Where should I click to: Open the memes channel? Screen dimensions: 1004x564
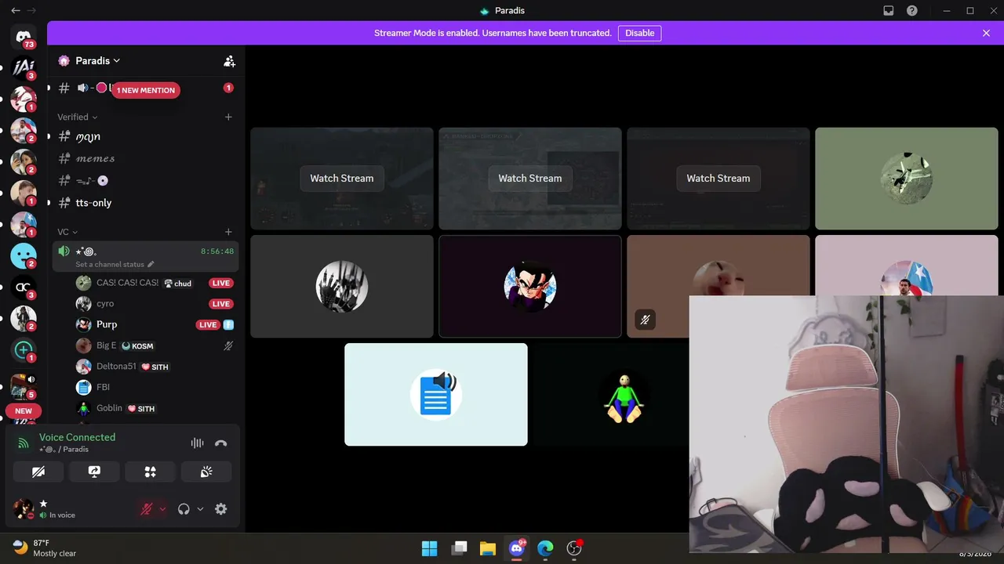[145, 158]
